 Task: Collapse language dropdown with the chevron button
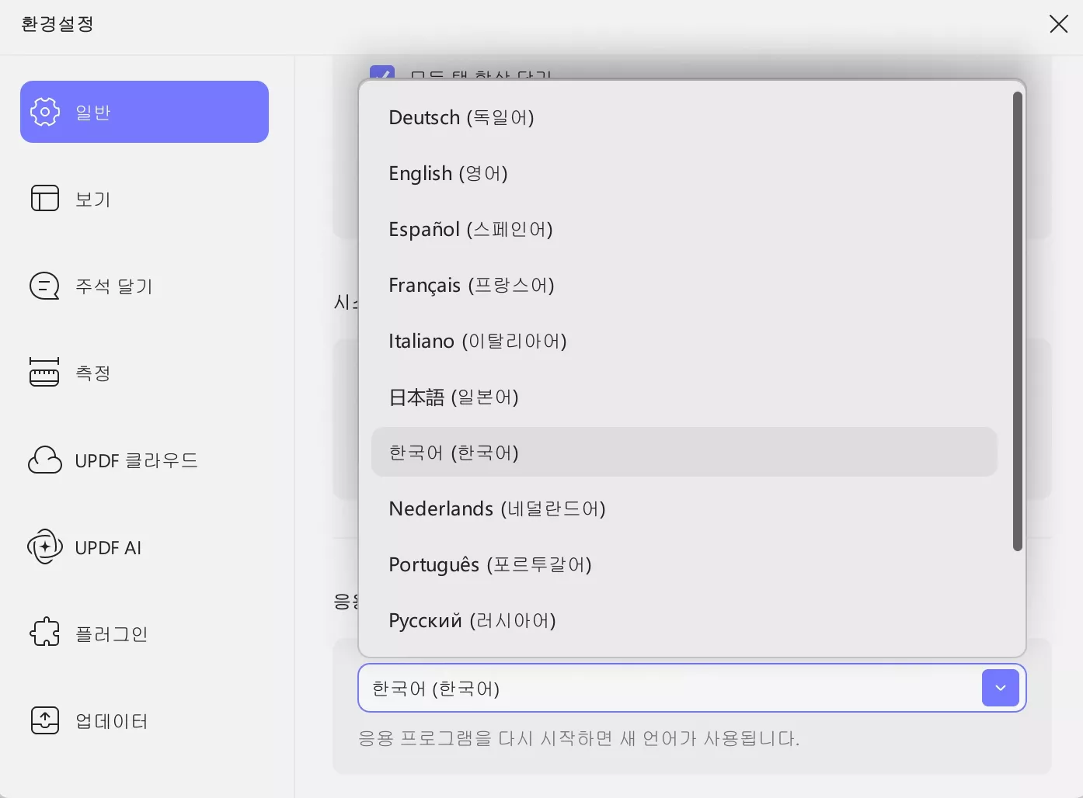point(1001,688)
